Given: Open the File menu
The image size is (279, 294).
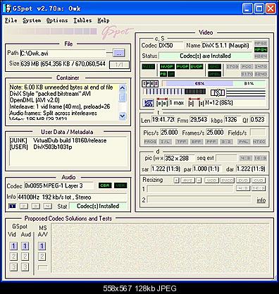Looking at the screenshot, I should click(x=11, y=20).
